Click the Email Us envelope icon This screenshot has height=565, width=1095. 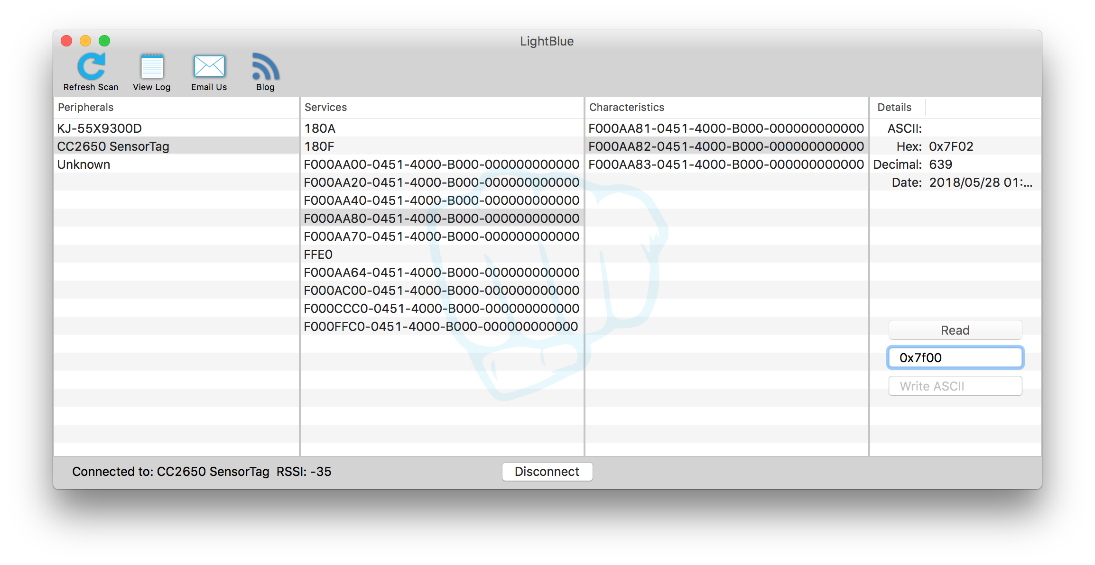(x=209, y=66)
